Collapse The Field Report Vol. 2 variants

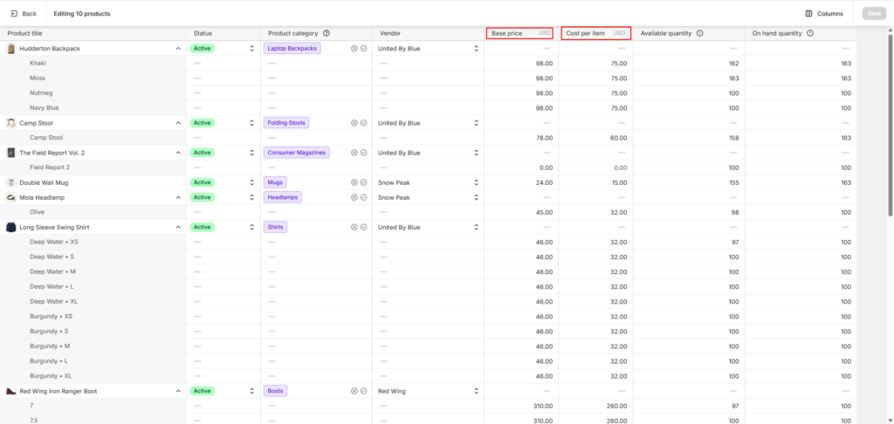(x=178, y=153)
